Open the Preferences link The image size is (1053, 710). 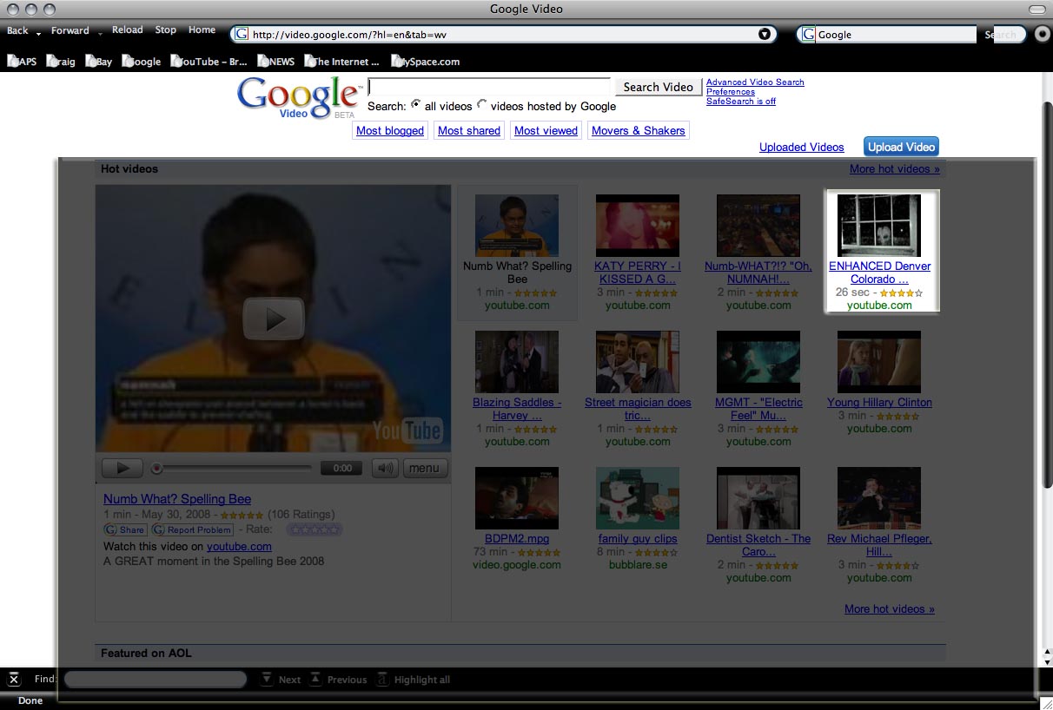click(731, 92)
